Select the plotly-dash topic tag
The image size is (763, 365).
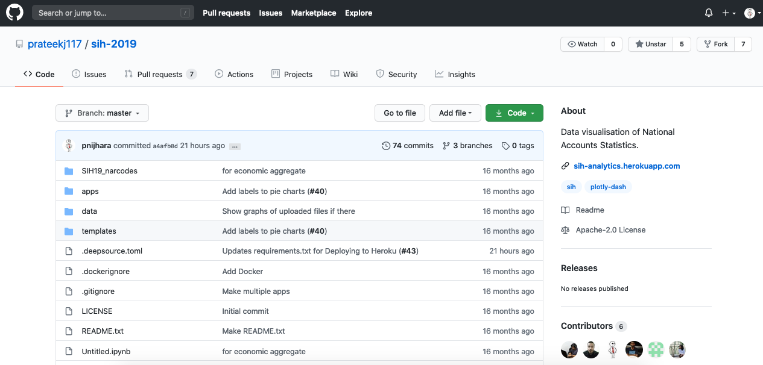tap(608, 187)
